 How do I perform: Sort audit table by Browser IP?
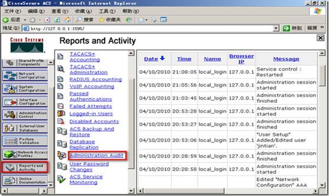pos(241,59)
